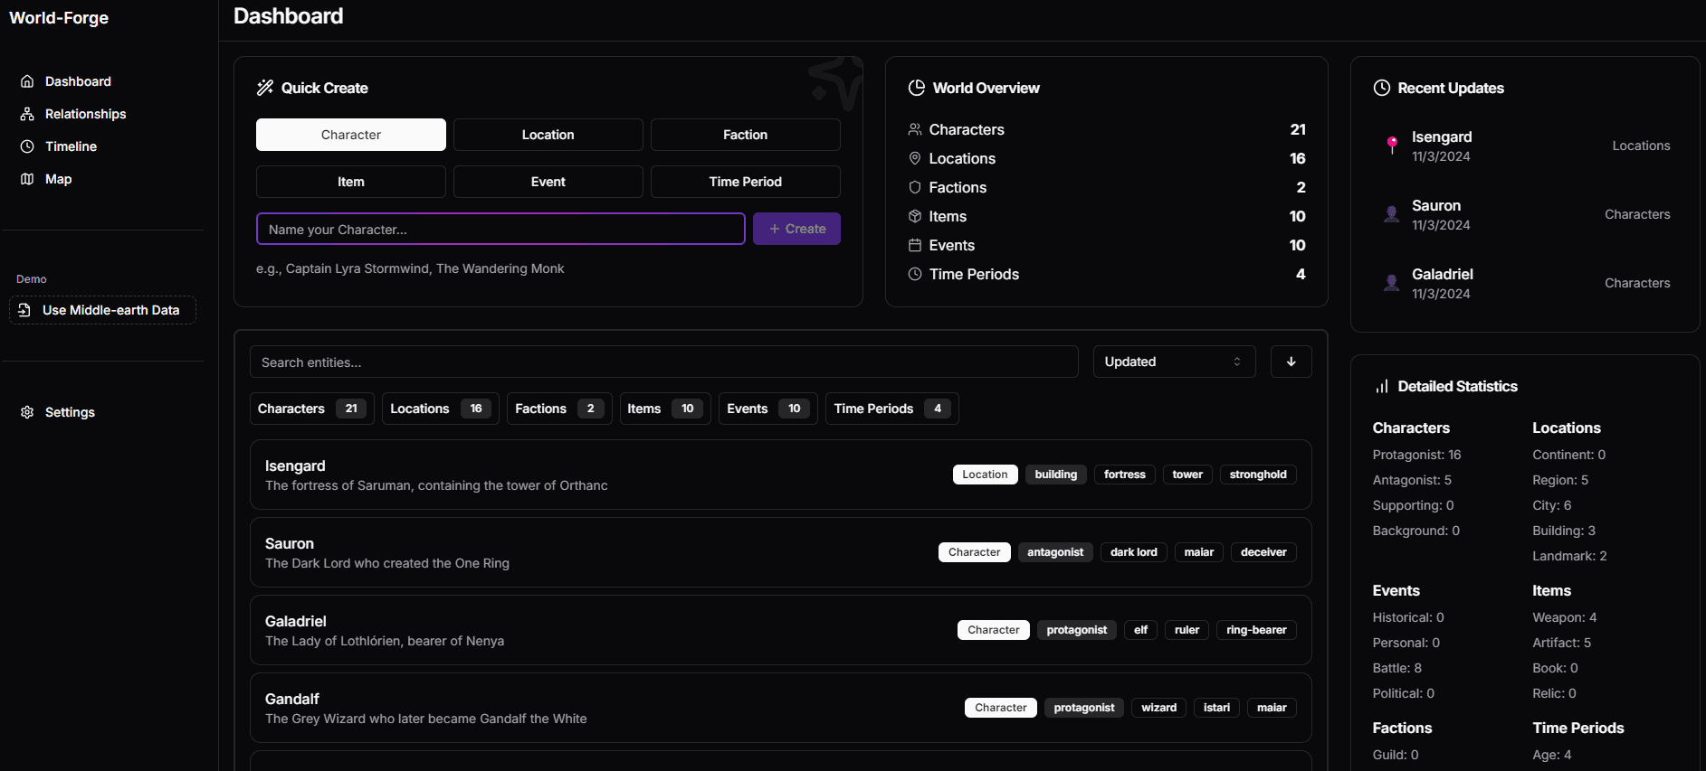
Task: Click the Battle: 8 statistic
Action: pyautogui.click(x=1397, y=668)
